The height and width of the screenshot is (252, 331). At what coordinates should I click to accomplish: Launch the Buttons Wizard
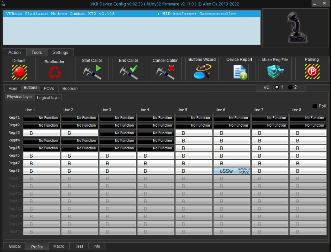point(202,72)
